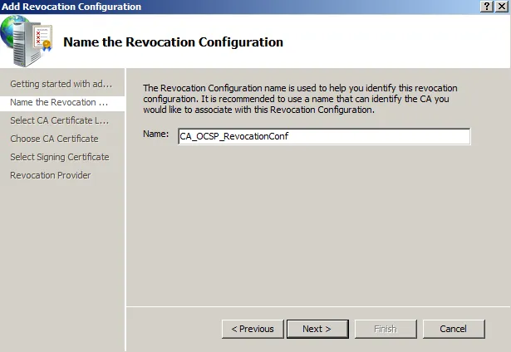The width and height of the screenshot is (511, 352).
Task: Close the Add Revocation Configuration dialog
Action: 501,7
